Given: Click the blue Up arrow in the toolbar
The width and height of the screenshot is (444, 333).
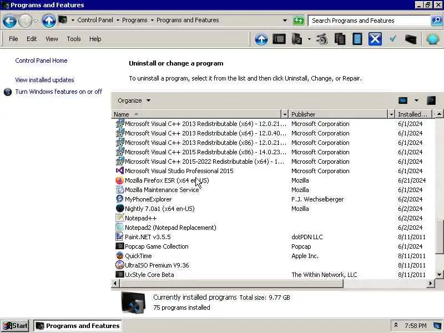Looking at the screenshot, I should pyautogui.click(x=261, y=39).
